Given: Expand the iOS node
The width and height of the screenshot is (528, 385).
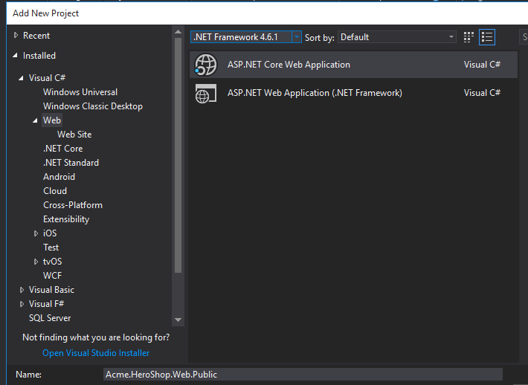Looking at the screenshot, I should pyautogui.click(x=36, y=233).
